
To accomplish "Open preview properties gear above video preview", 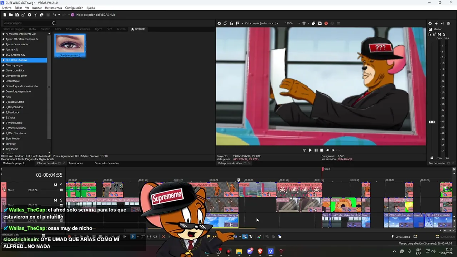I will [219, 23].
